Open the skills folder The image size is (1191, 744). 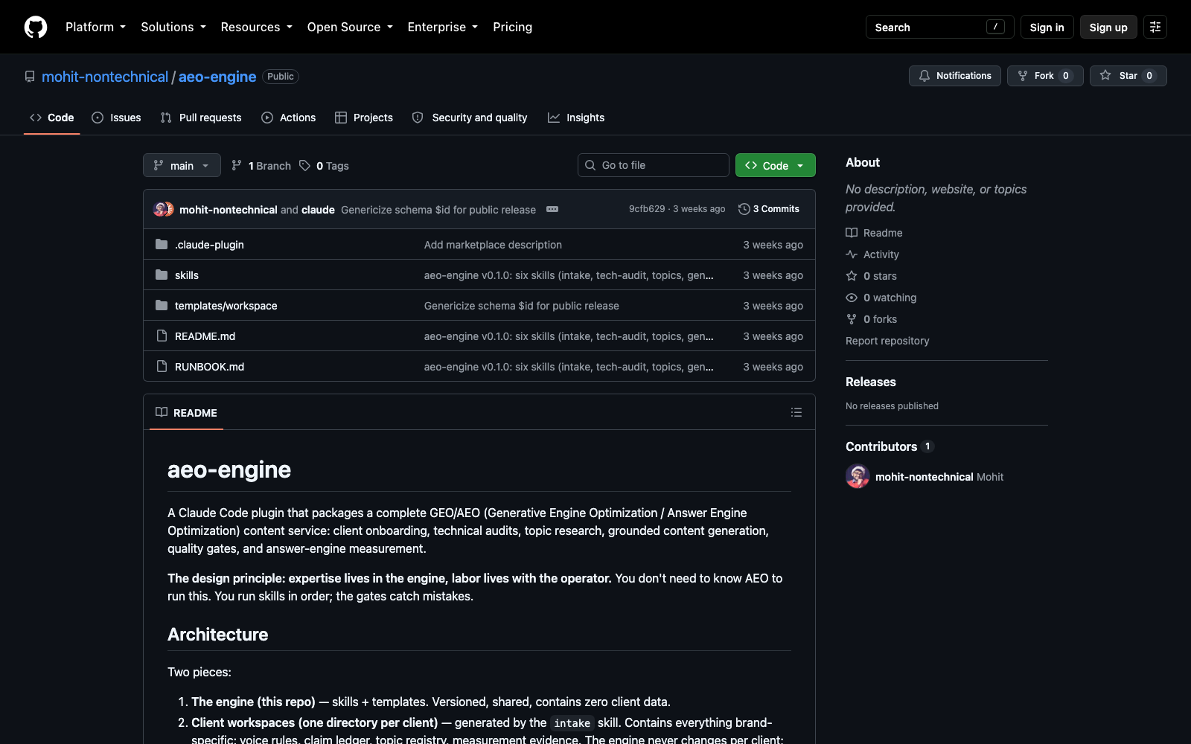(x=187, y=275)
